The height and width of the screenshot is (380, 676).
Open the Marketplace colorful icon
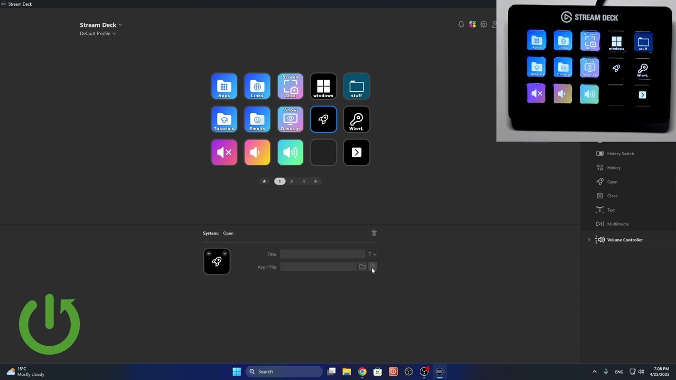pos(472,24)
